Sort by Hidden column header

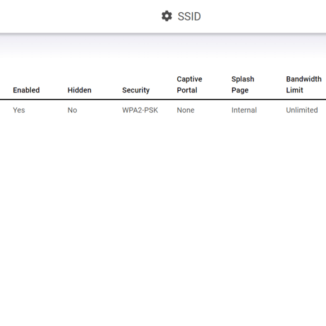coord(80,90)
